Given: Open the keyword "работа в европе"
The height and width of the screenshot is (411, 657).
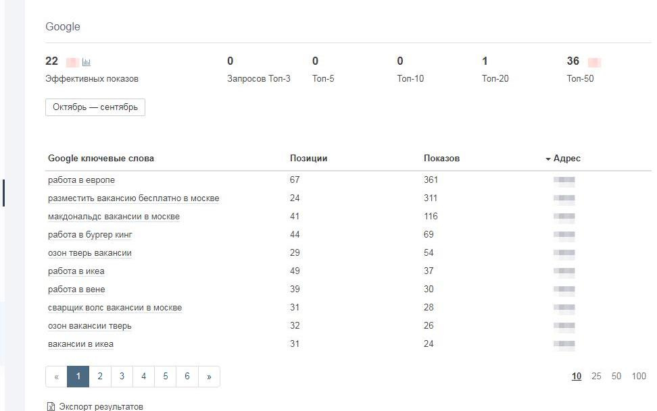Looking at the screenshot, I should coord(81,180).
